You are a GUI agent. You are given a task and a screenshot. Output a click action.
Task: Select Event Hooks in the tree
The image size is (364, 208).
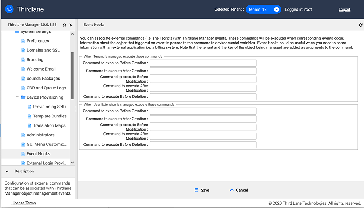[38, 154]
